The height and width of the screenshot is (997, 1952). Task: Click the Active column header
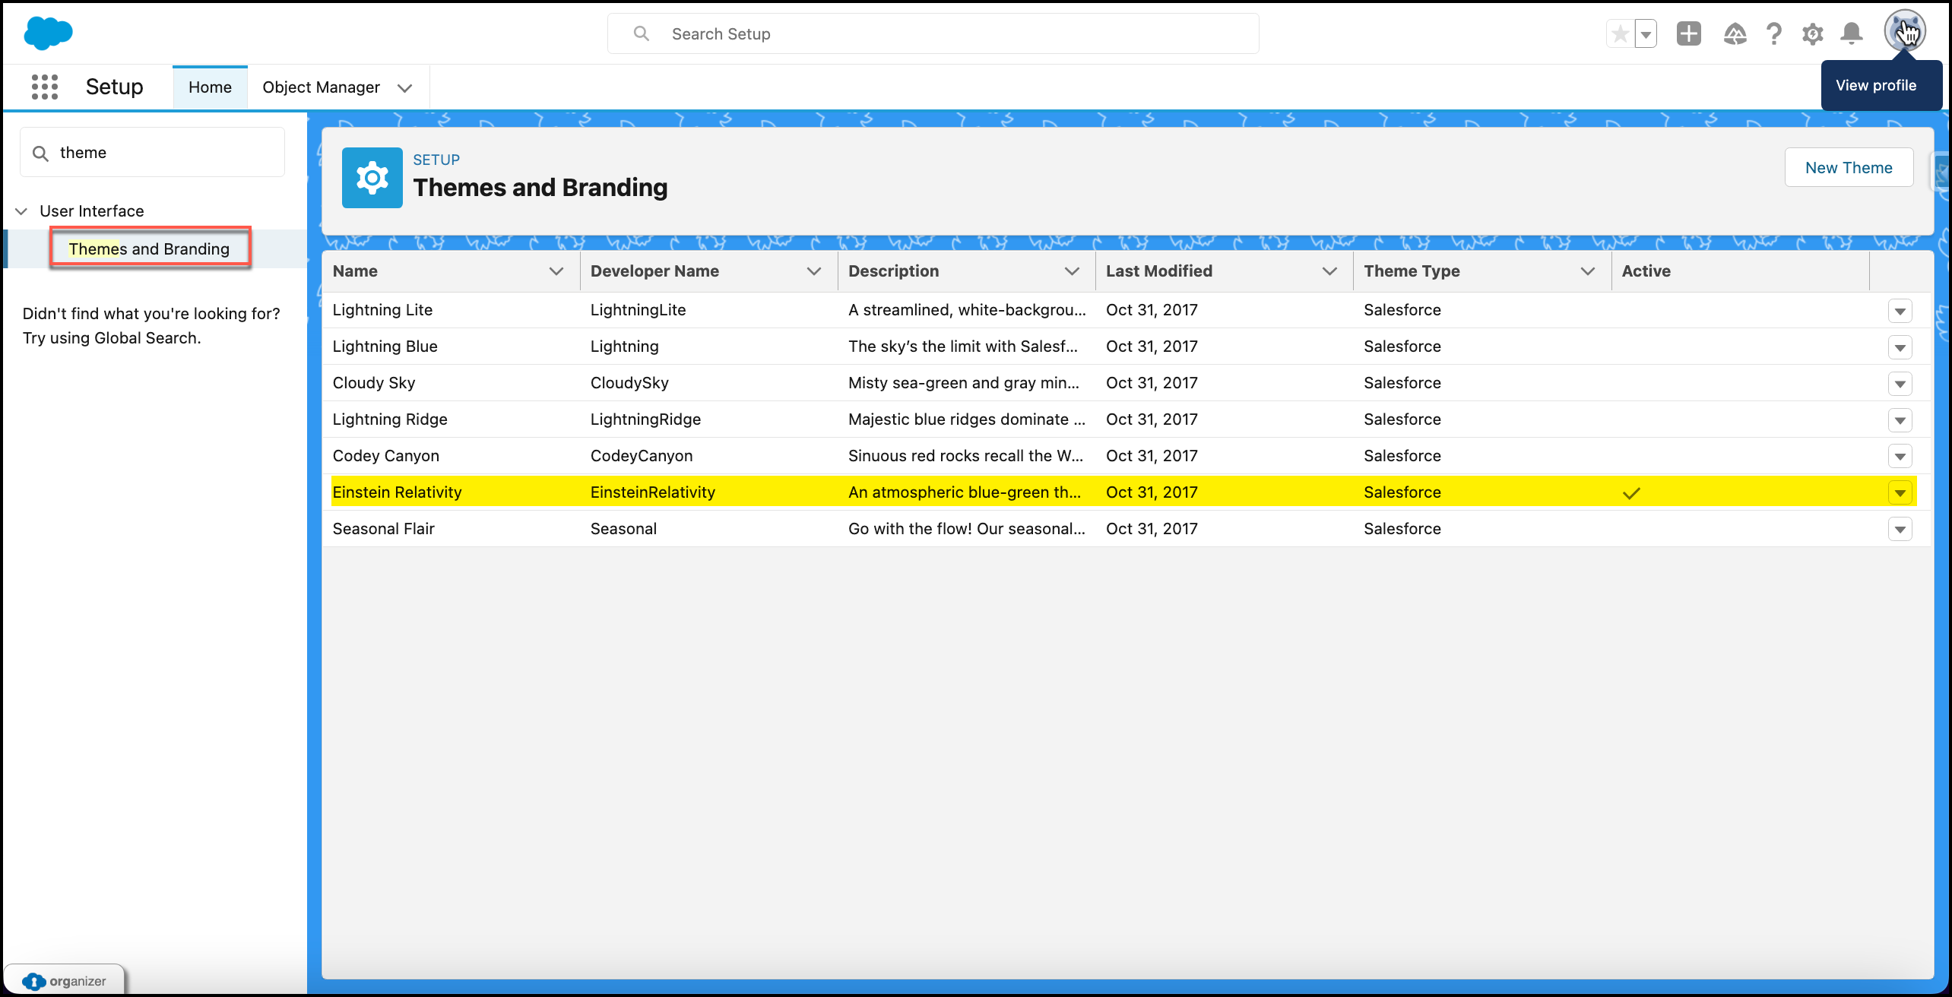[x=1646, y=271]
